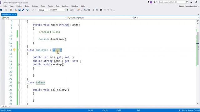200x112 pixels.
Task: Click the Add to Source Control arrow
Action: 179,110
